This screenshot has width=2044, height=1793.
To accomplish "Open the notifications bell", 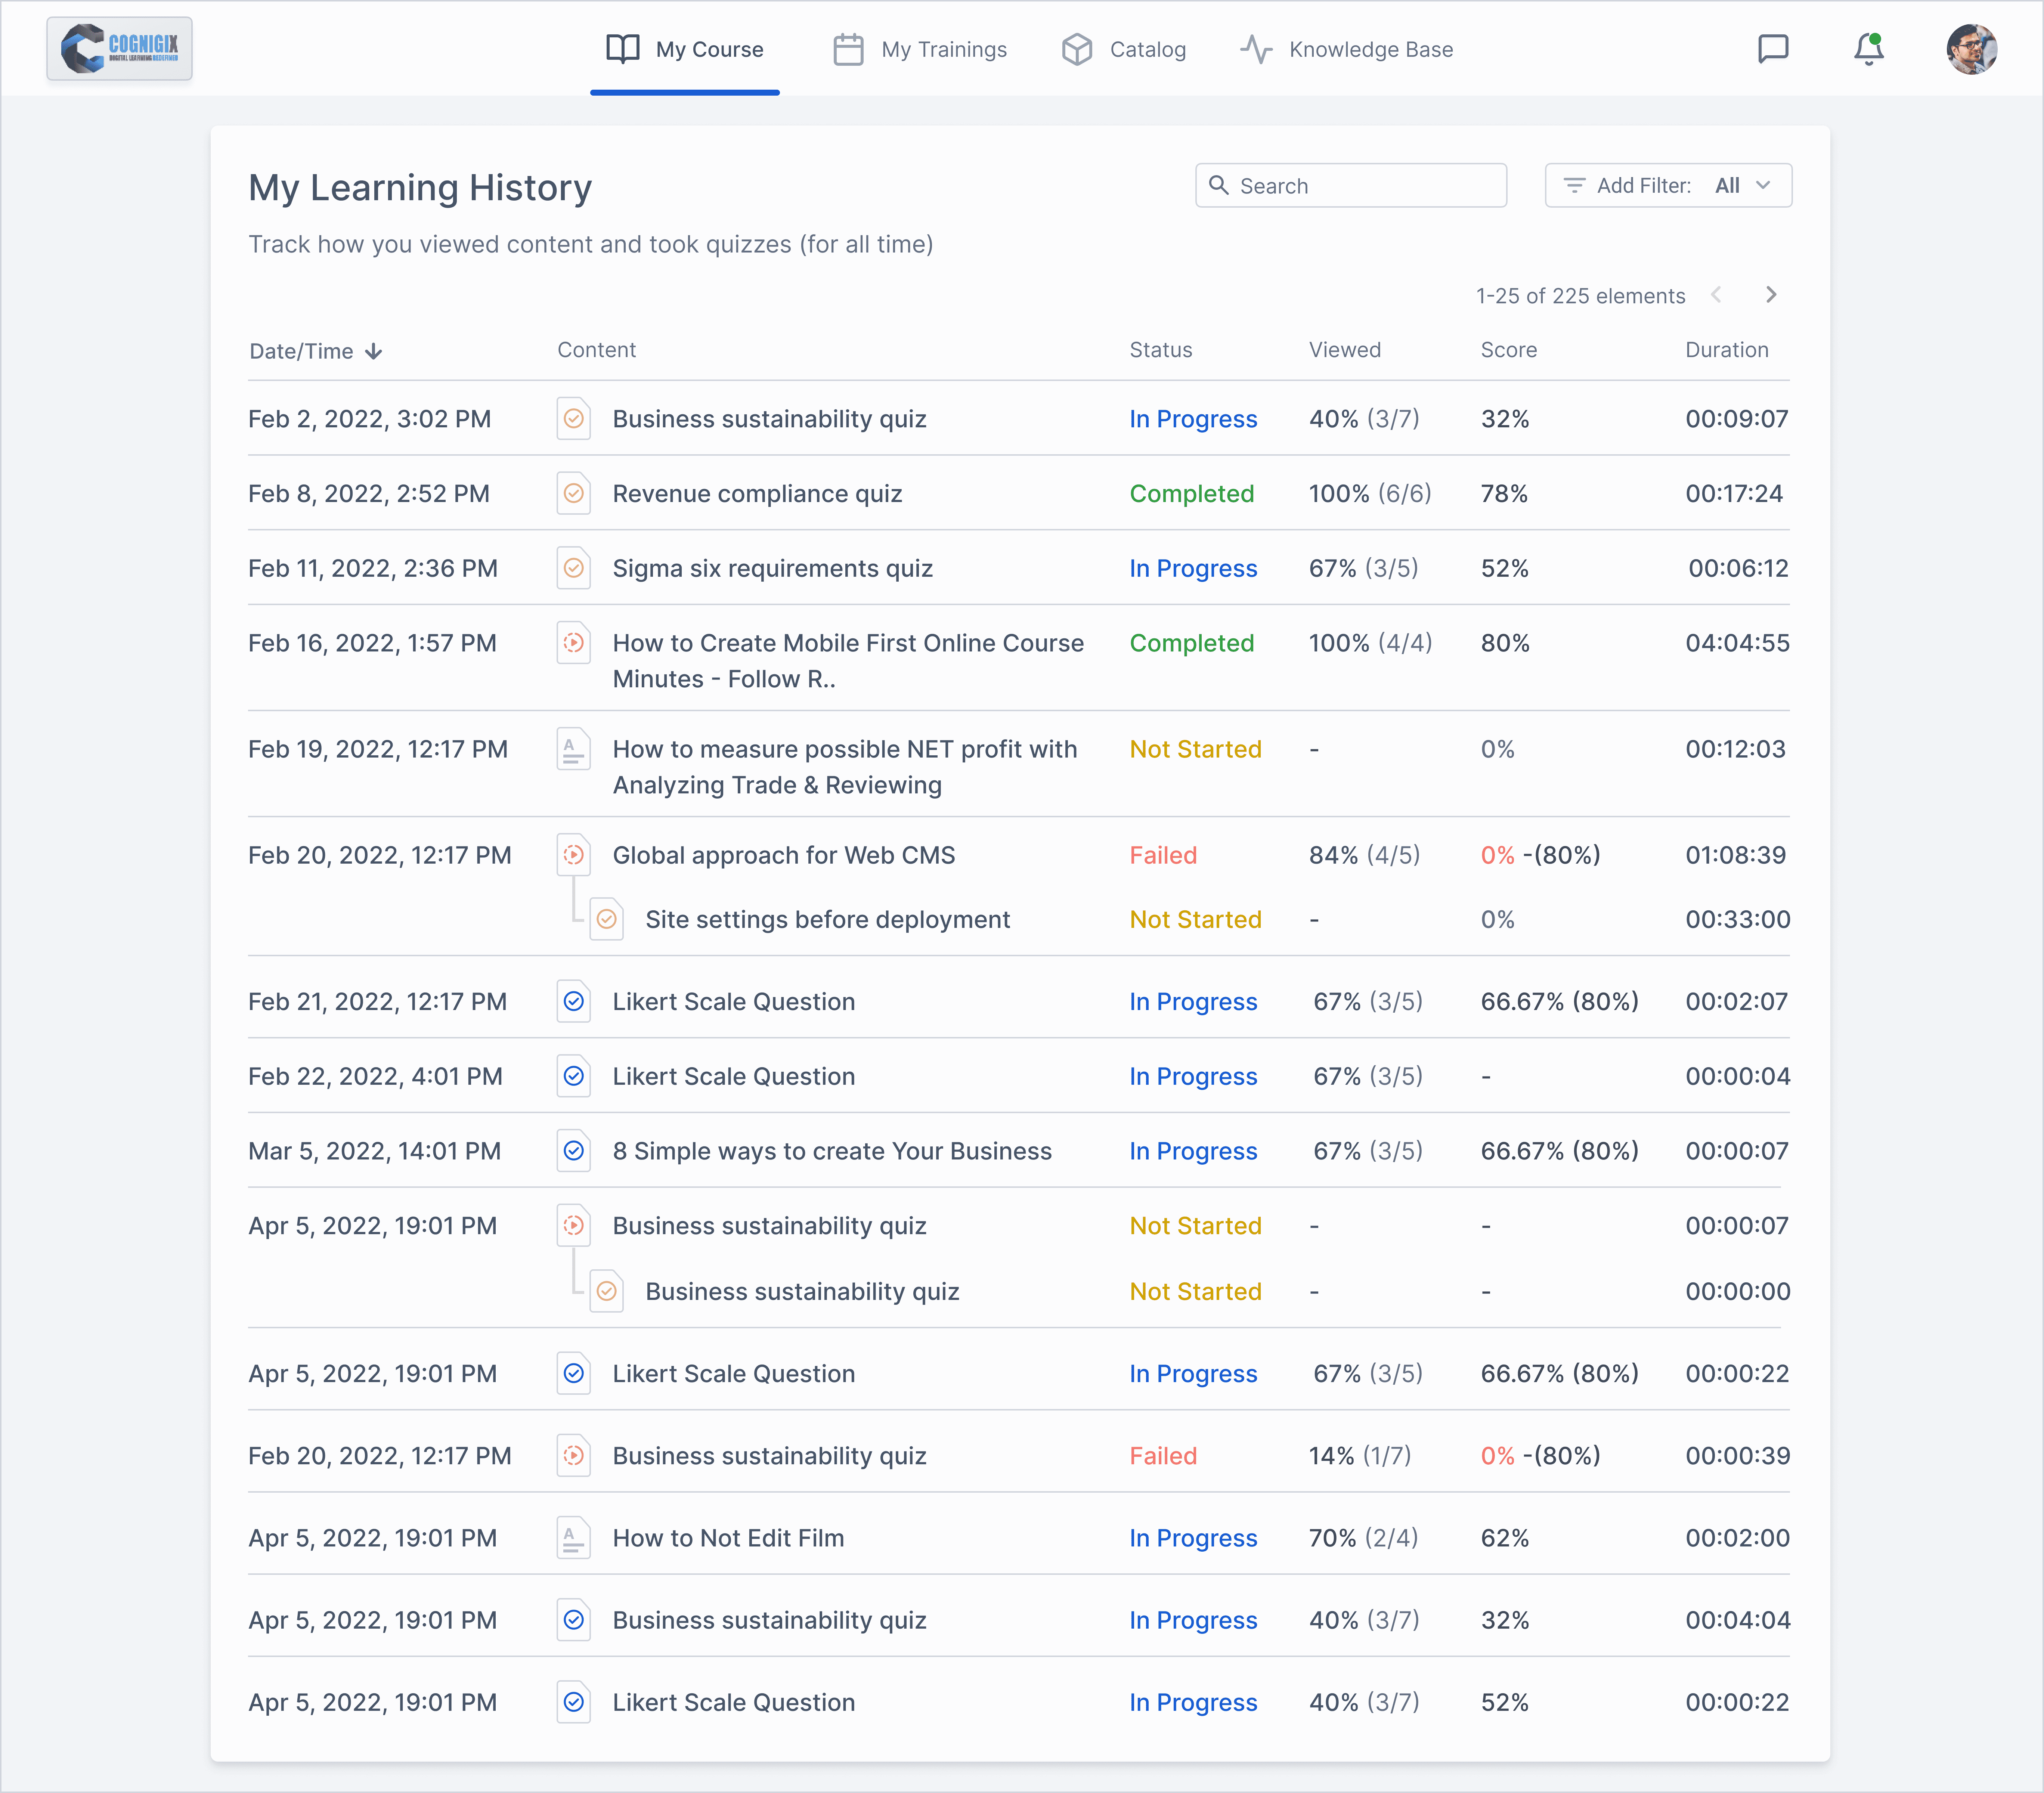I will (1868, 49).
